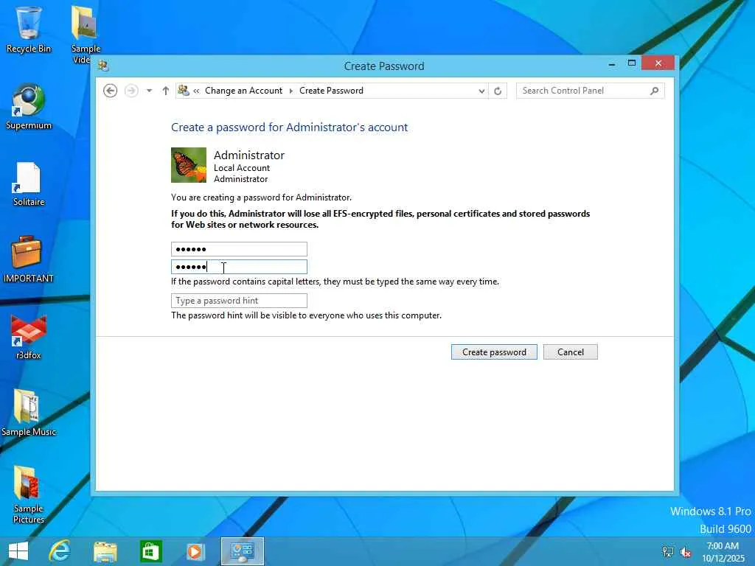This screenshot has height=566, width=755.
Task: Launch the r3dfox desktop shortcut
Action: coord(29,337)
